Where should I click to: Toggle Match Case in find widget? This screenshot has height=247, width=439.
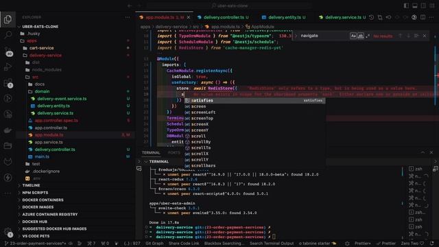(353, 36)
